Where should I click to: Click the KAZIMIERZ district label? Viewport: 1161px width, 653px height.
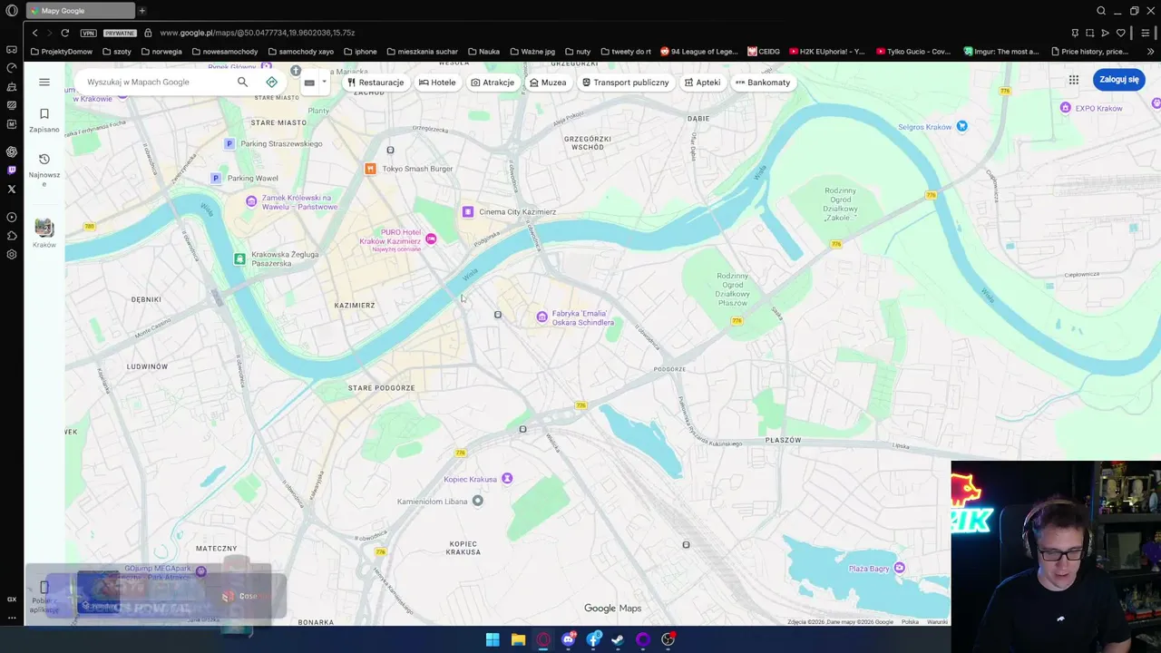click(355, 306)
